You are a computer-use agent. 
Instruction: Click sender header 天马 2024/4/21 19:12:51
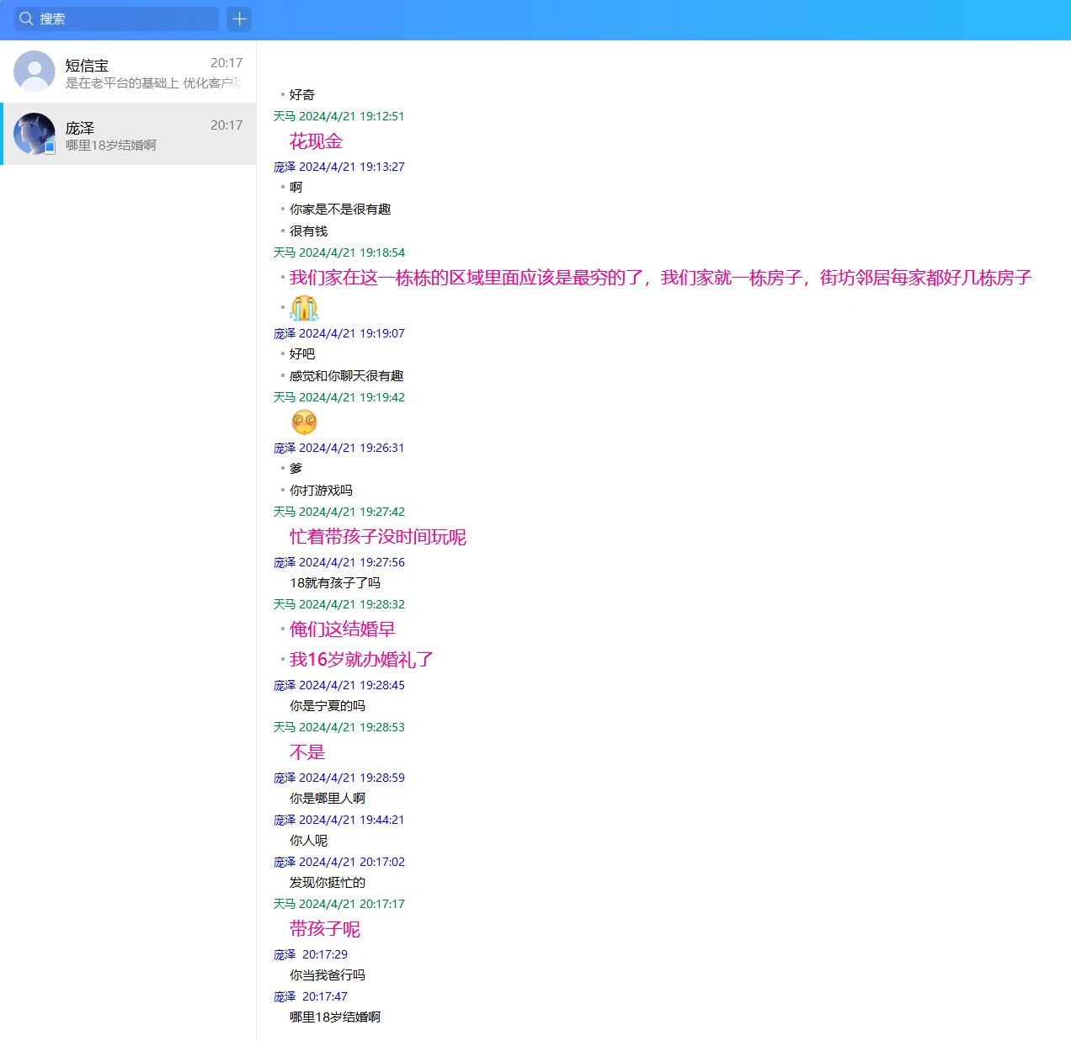338,116
